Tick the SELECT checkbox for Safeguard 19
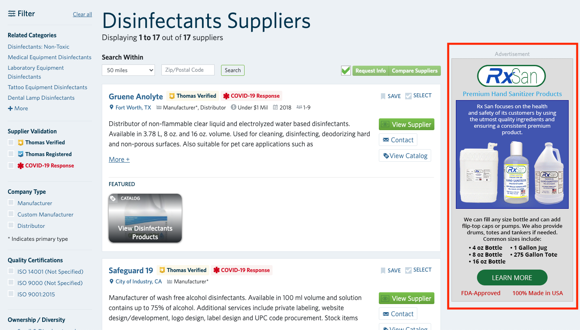This screenshot has height=330, width=580. click(409, 270)
